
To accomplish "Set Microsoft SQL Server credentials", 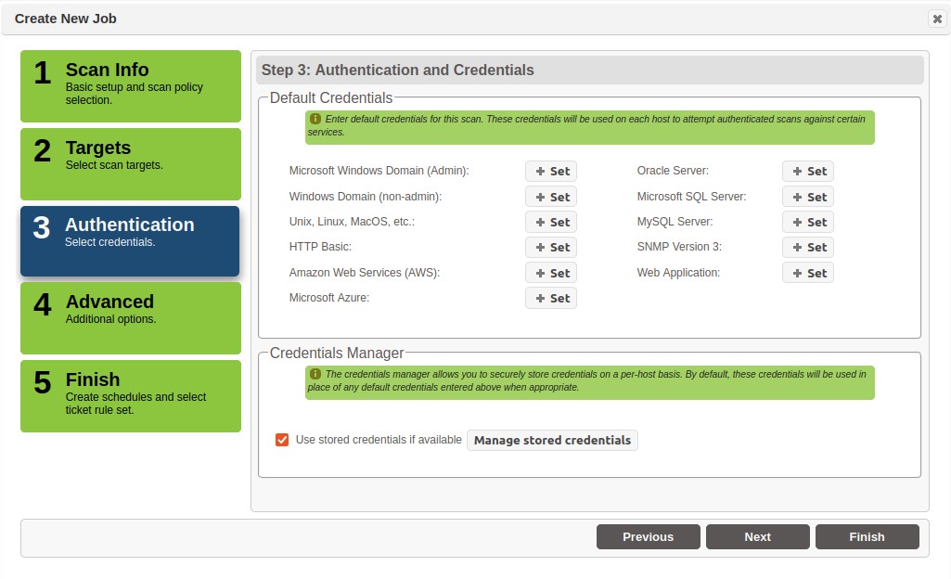I will point(807,197).
